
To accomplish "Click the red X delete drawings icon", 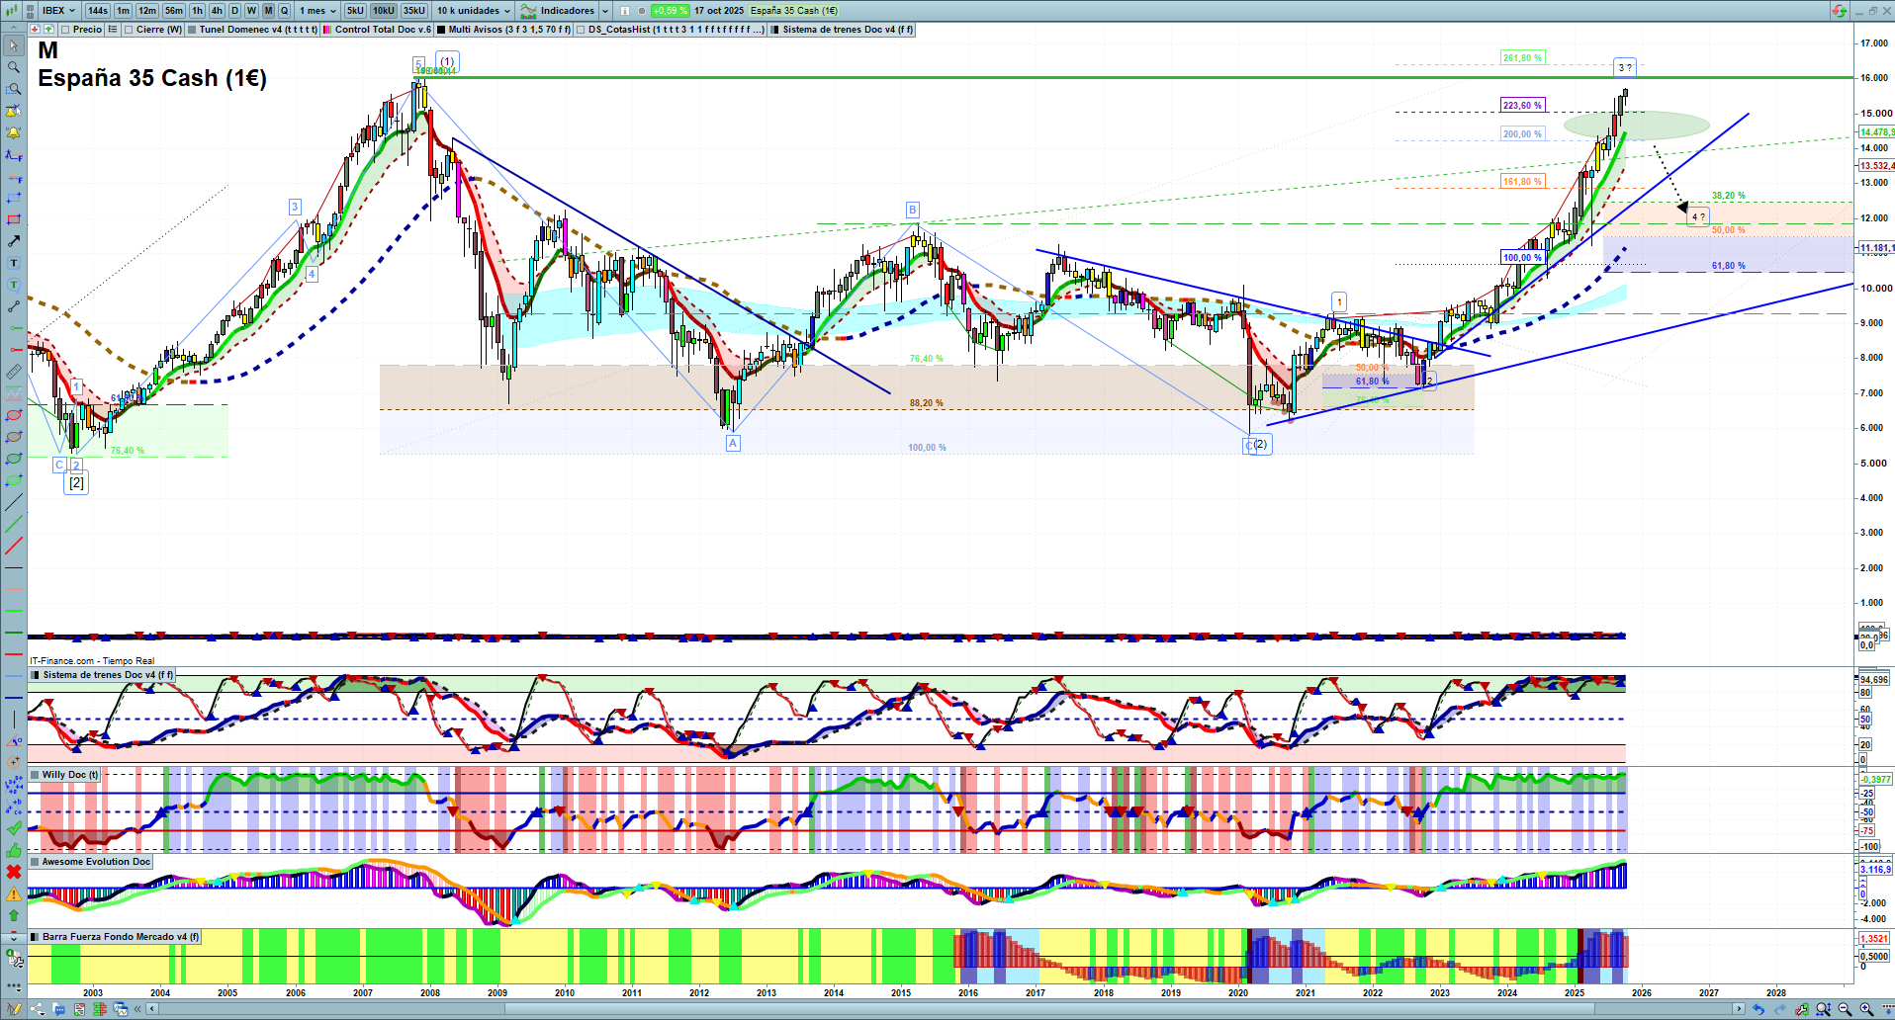I will tap(14, 872).
